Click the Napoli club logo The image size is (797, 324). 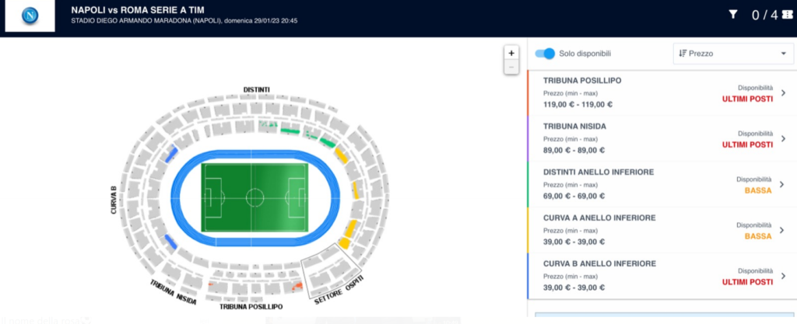(x=30, y=16)
